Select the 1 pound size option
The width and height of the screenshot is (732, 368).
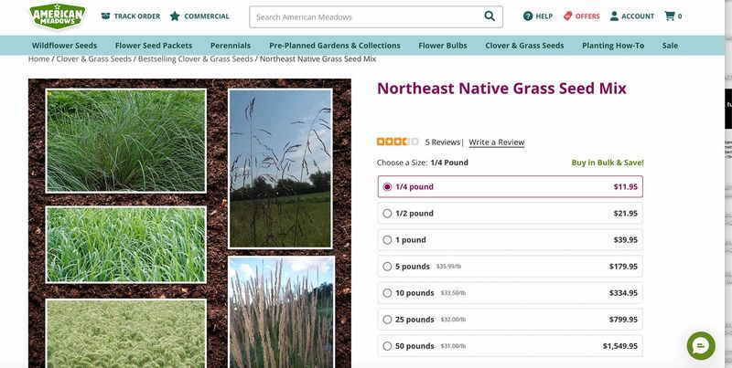[511, 240]
